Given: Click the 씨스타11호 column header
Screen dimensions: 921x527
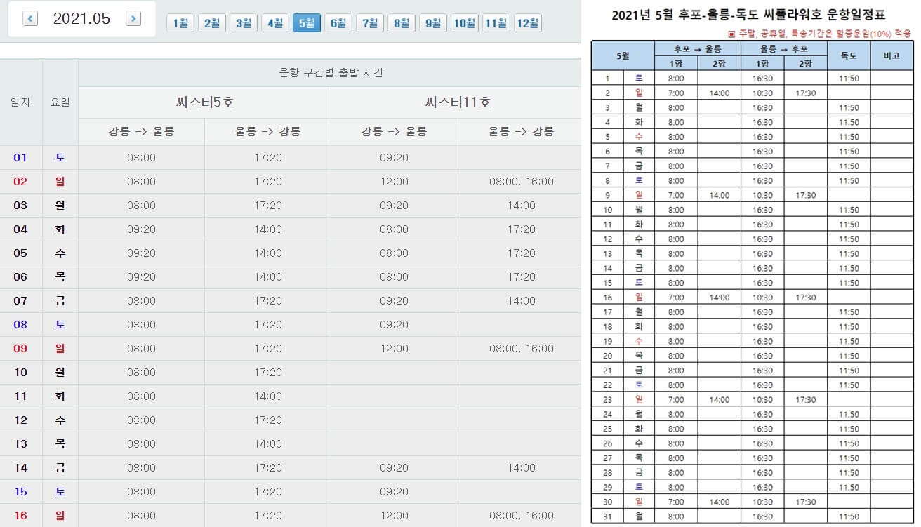Looking at the screenshot, I should pyautogui.click(x=458, y=102).
